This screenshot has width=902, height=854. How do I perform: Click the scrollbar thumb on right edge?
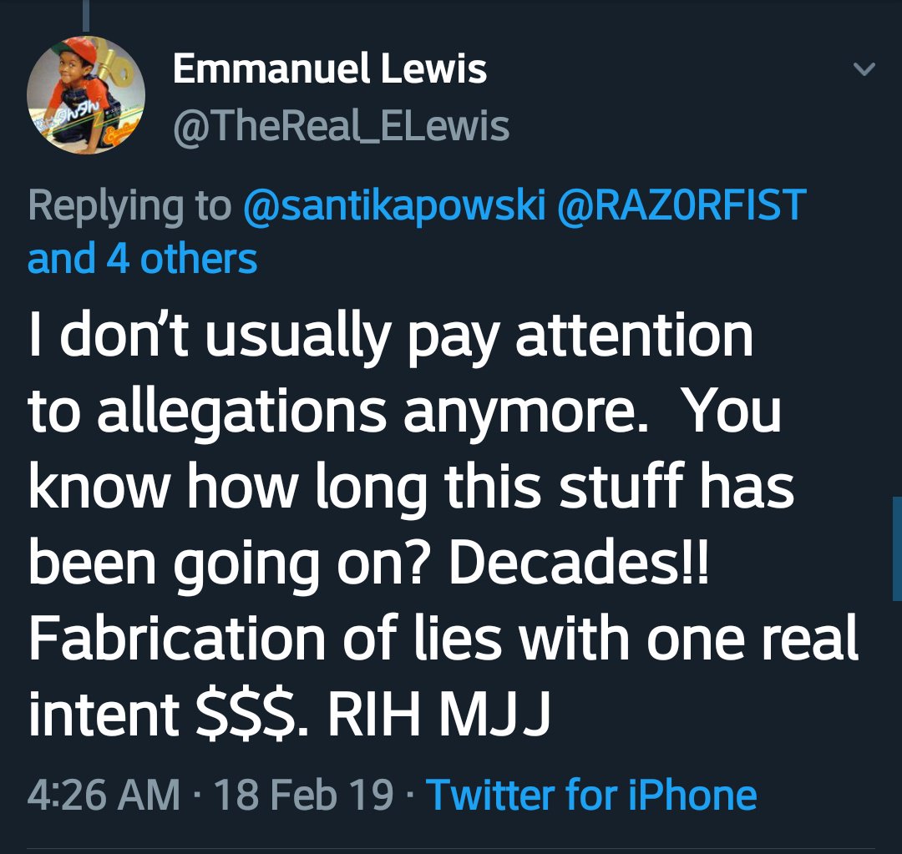(x=897, y=548)
